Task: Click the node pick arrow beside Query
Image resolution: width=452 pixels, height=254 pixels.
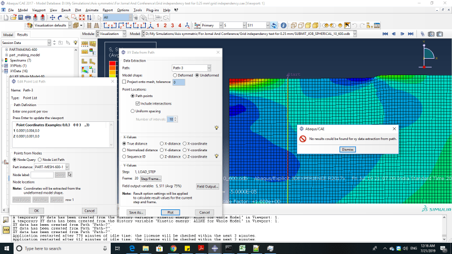Action: [69, 174]
